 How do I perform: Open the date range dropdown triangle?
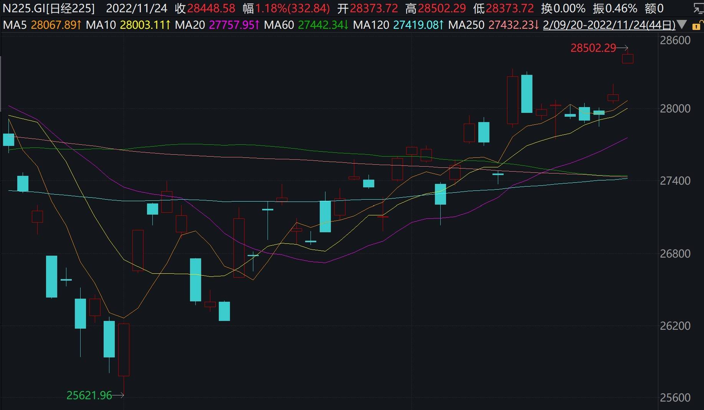pyautogui.click(x=683, y=25)
